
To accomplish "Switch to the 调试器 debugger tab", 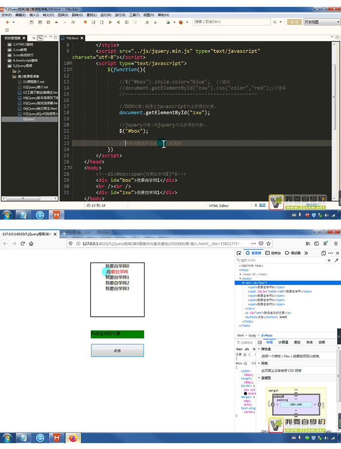I will 293,253.
